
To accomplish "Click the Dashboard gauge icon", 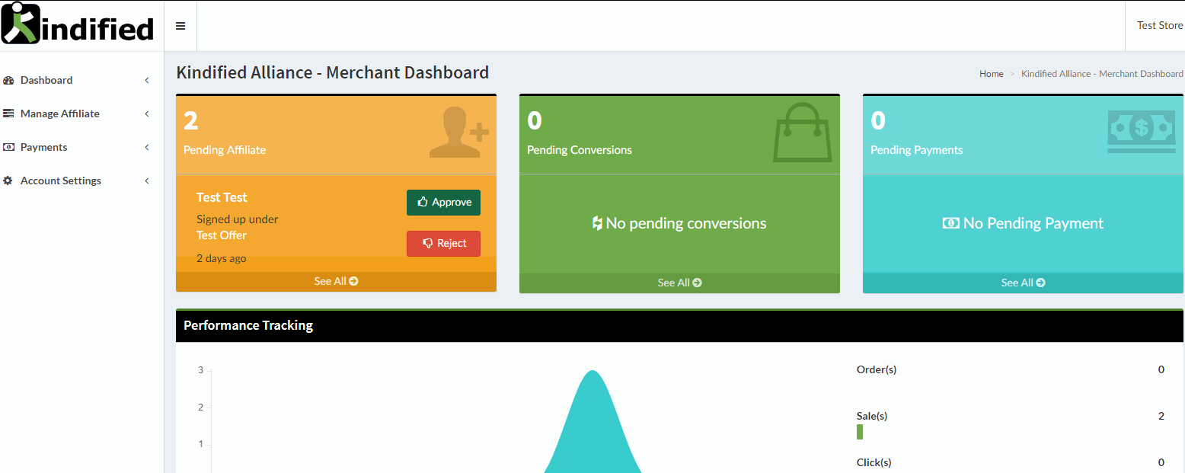I will click(x=8, y=80).
